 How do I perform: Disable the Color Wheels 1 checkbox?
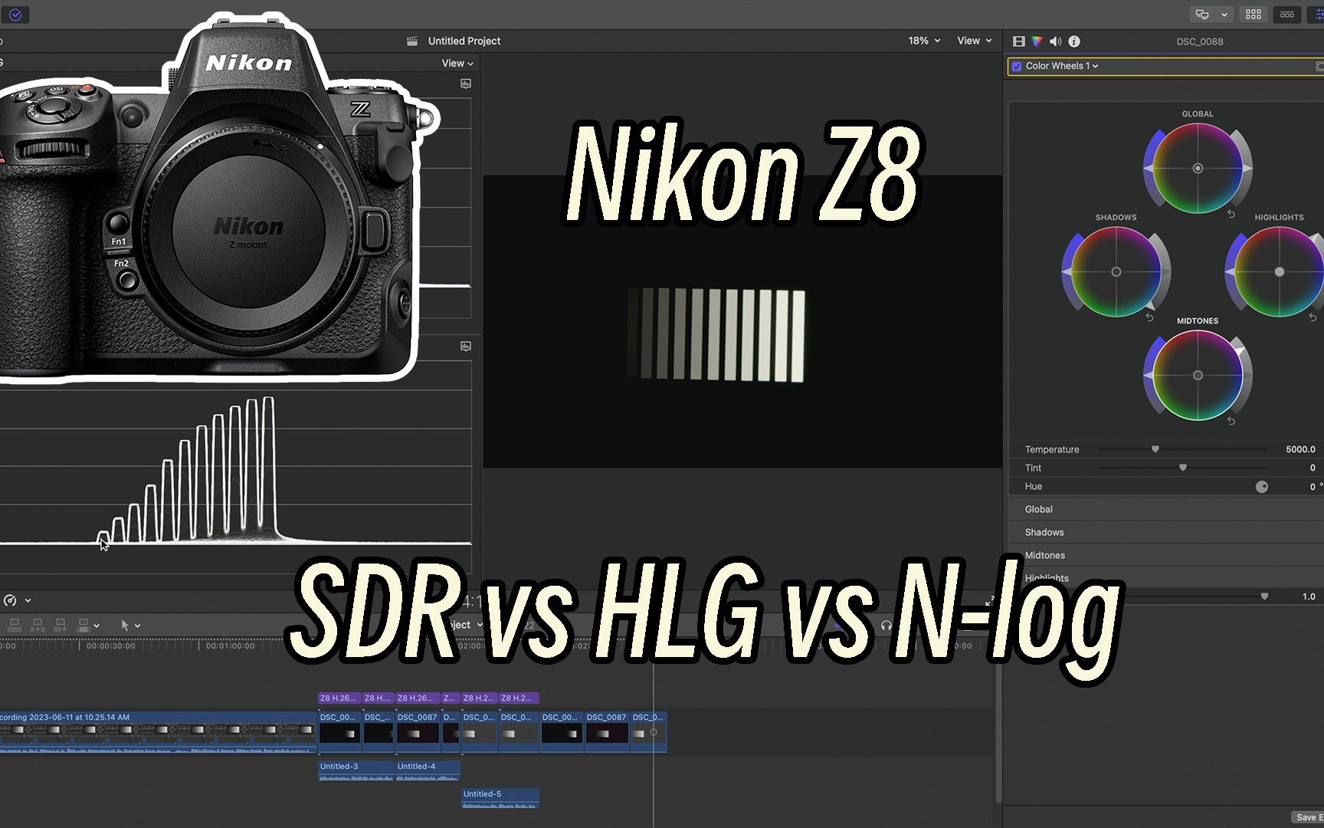pos(1017,66)
